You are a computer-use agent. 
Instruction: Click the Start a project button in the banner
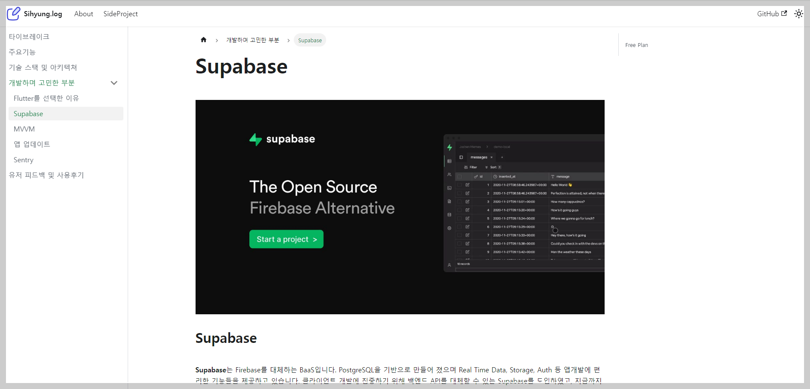[287, 239]
